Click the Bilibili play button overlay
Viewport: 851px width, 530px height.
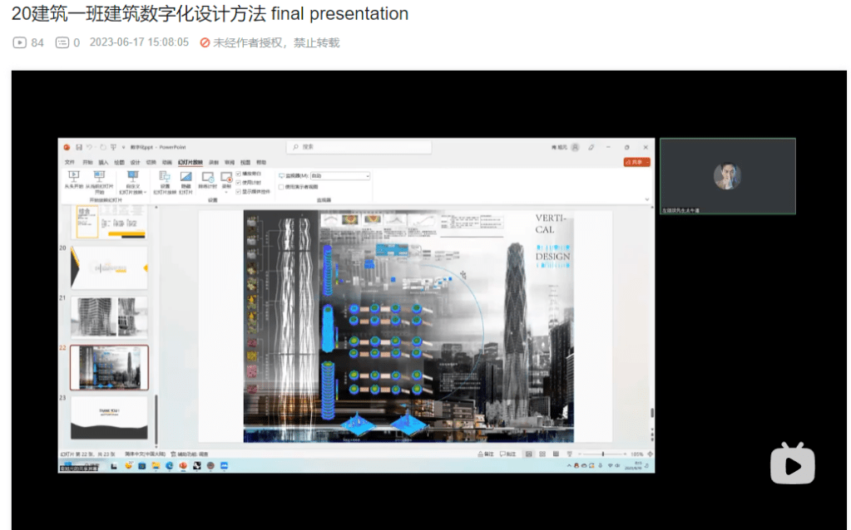click(791, 463)
